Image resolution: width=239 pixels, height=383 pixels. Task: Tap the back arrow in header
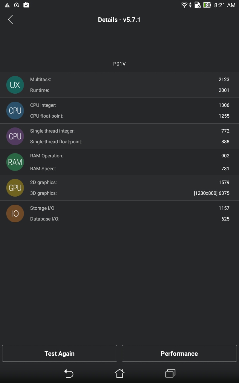pyautogui.click(x=10, y=20)
